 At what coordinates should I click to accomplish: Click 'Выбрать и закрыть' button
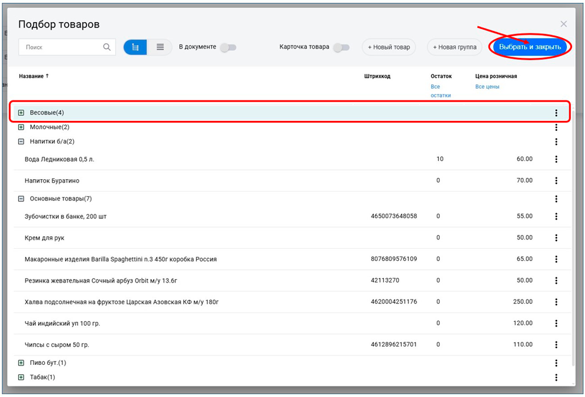(x=529, y=47)
